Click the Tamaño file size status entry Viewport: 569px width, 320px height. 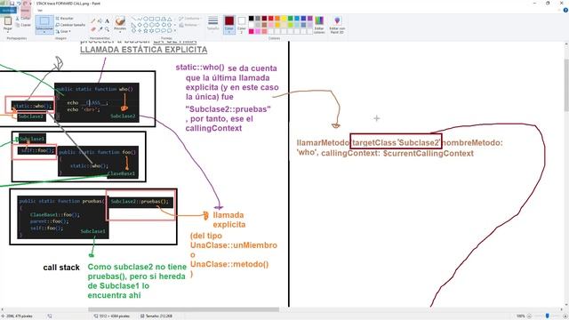coord(156,316)
